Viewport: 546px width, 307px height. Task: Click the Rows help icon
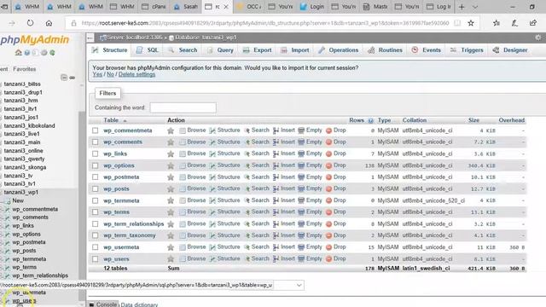tap(370, 120)
